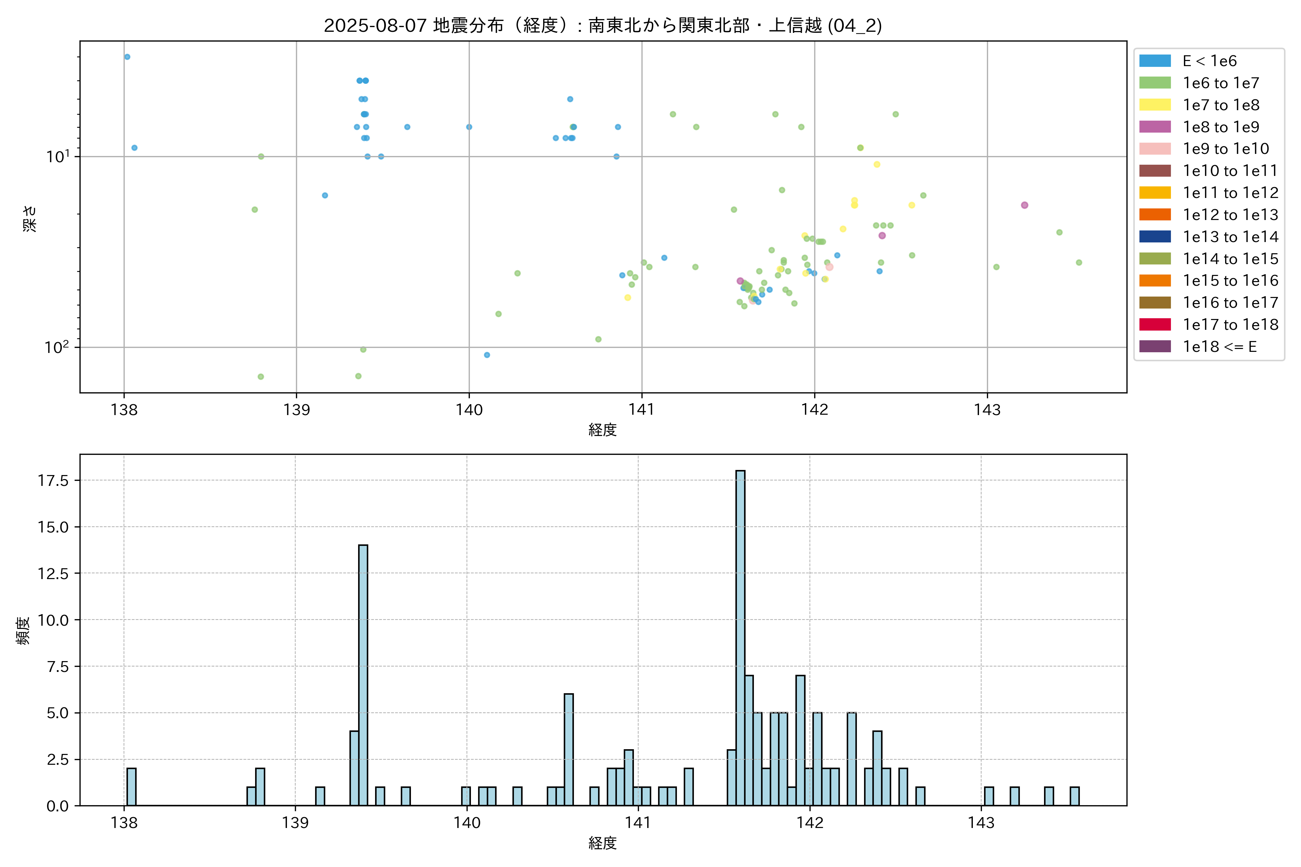Click the 1e12 to 1e13 legend label
Screen dimensions: 1301x867
point(1230,215)
